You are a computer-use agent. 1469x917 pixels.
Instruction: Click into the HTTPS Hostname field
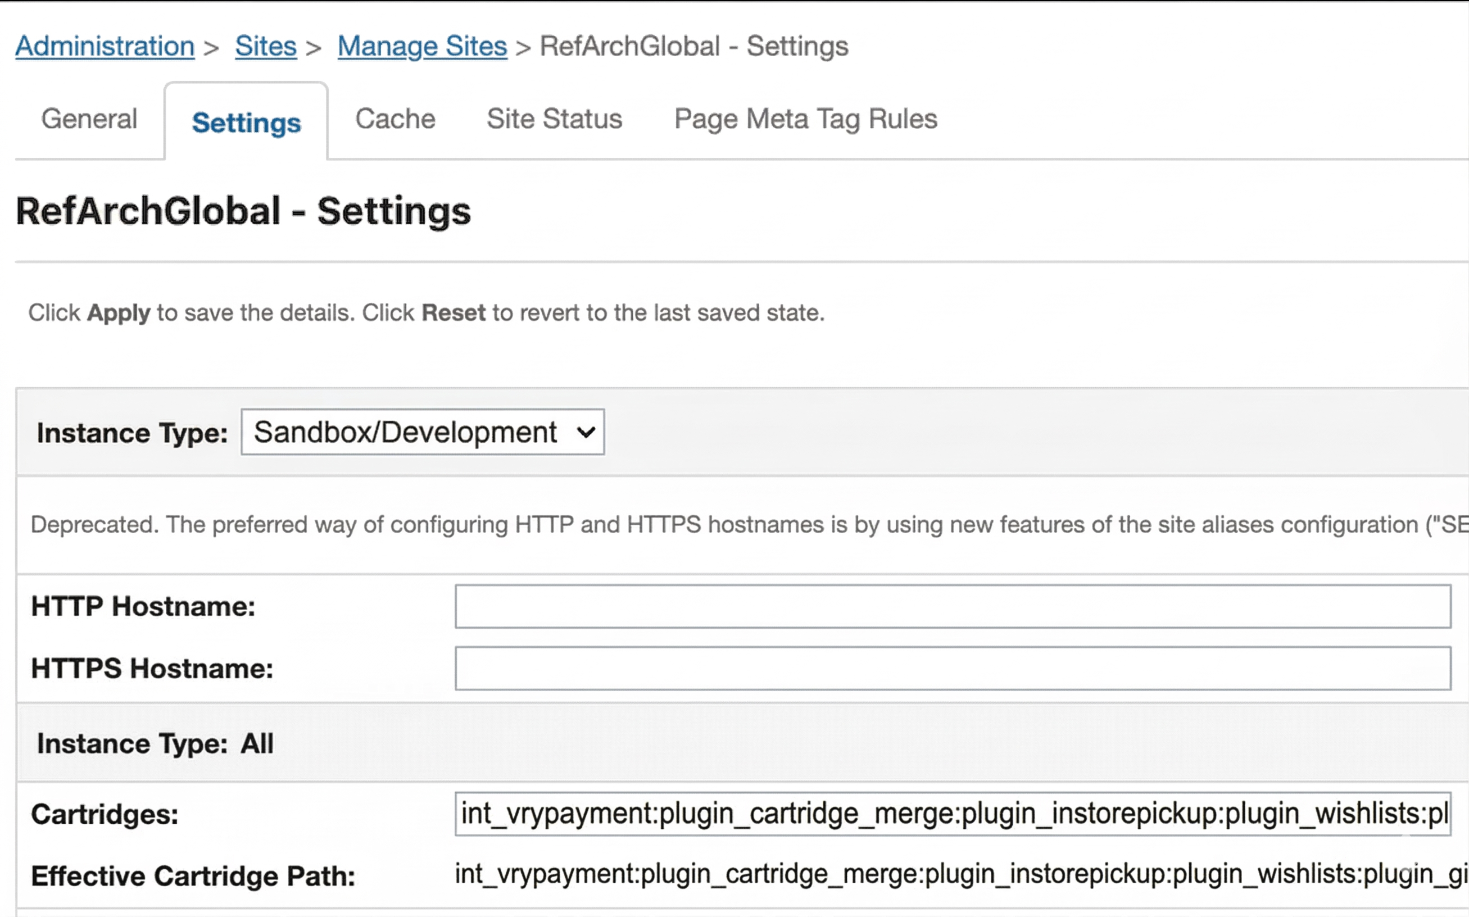(x=952, y=668)
